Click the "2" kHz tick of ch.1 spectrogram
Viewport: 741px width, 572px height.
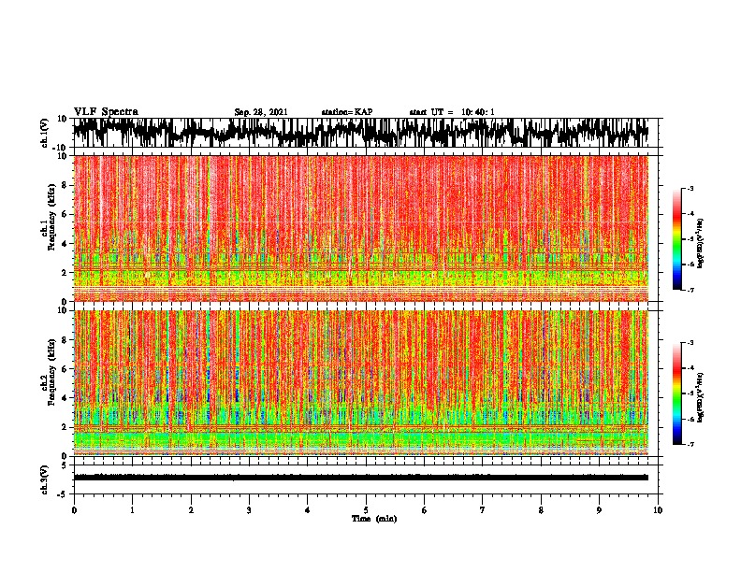point(65,272)
